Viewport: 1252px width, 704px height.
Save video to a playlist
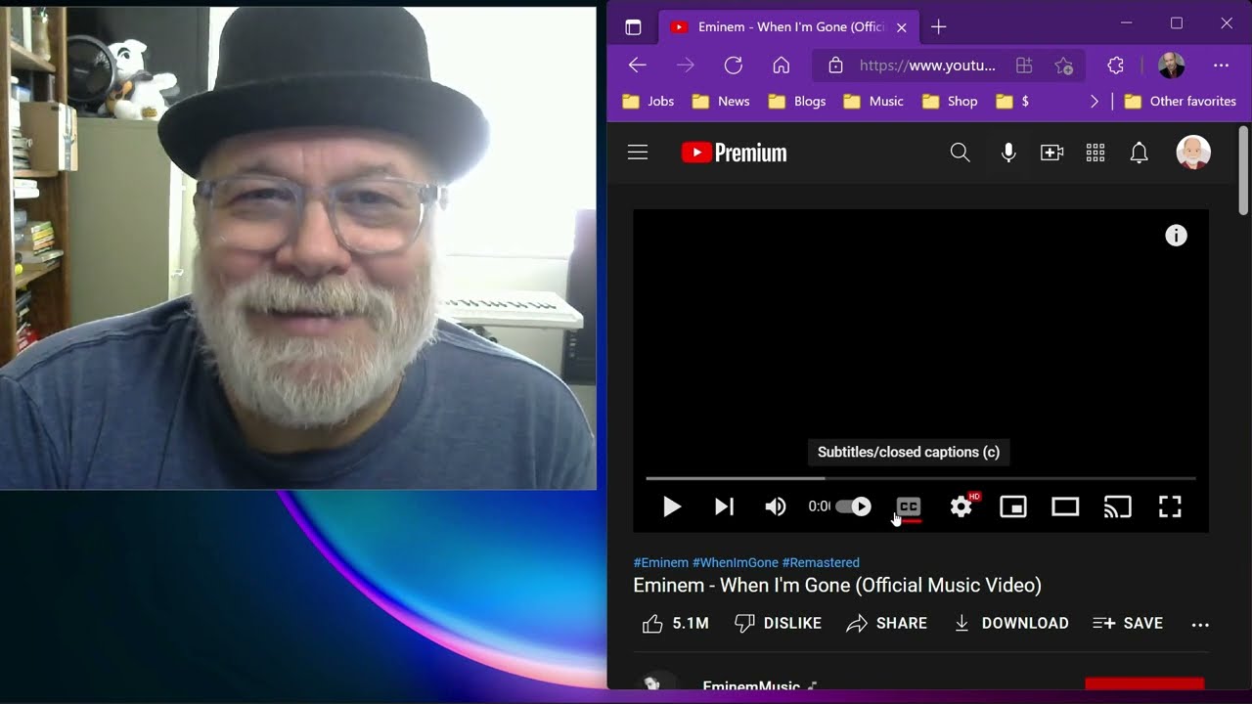[1128, 623]
